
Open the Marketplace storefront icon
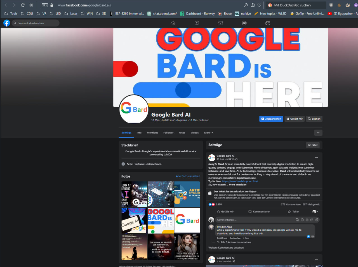220,23
